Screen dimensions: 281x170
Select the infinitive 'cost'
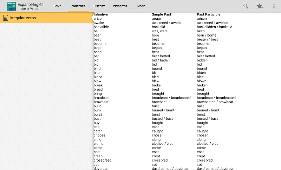pos(97,152)
